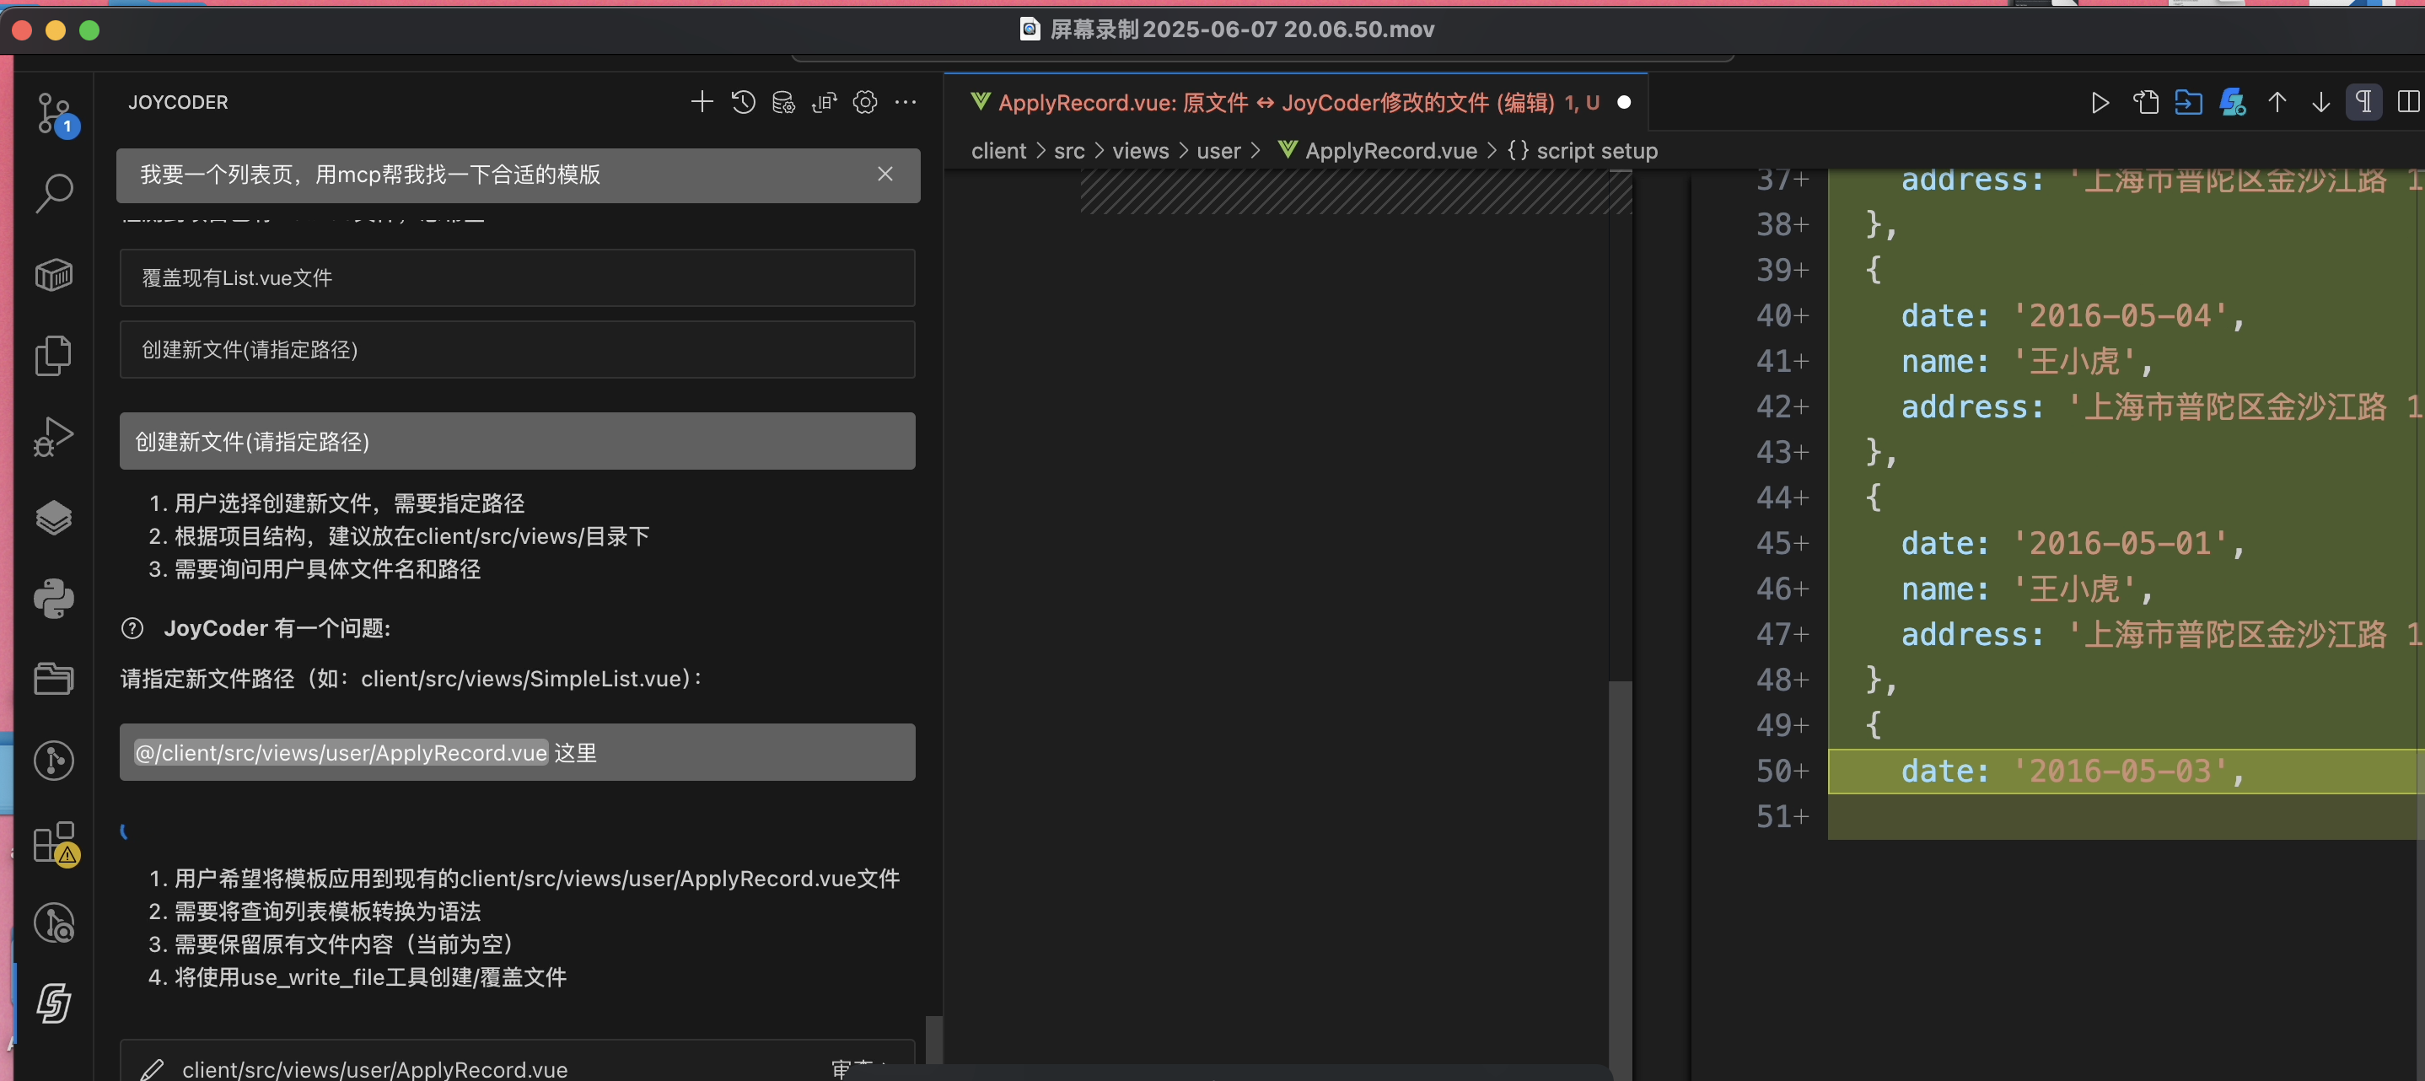The height and width of the screenshot is (1081, 2425).
Task: Open the Search magnifier in activity bar
Action: 54,193
